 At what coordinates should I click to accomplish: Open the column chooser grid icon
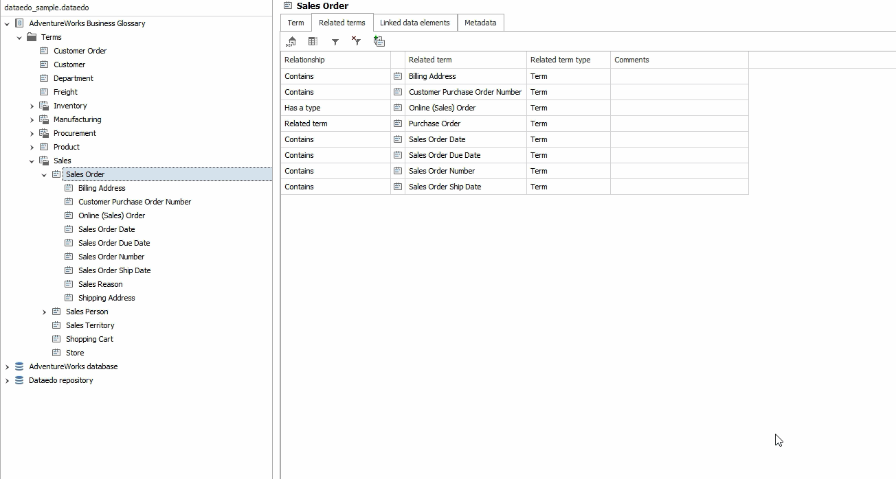313,42
